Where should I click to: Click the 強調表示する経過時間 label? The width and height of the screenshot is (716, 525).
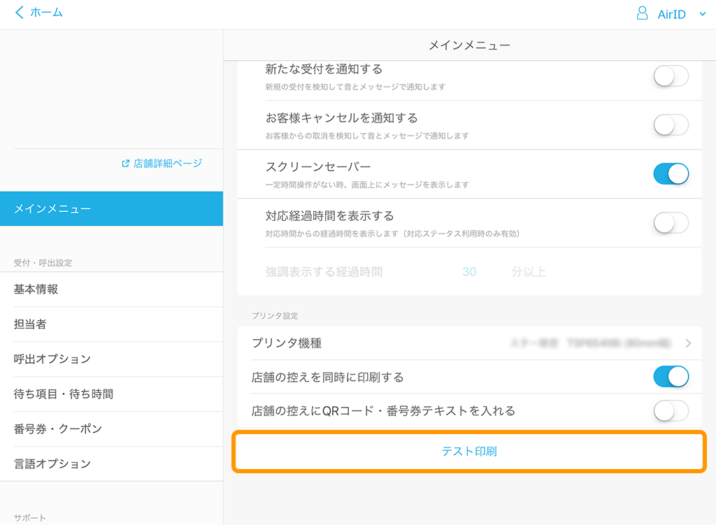pos(324,272)
